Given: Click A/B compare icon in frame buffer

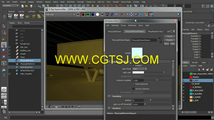Looking at the screenshot, I should coord(151,14).
